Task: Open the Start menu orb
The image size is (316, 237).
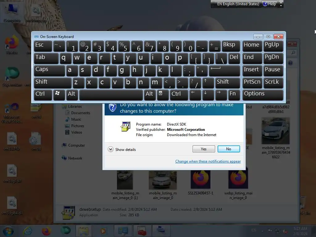Action: (x=8, y=231)
